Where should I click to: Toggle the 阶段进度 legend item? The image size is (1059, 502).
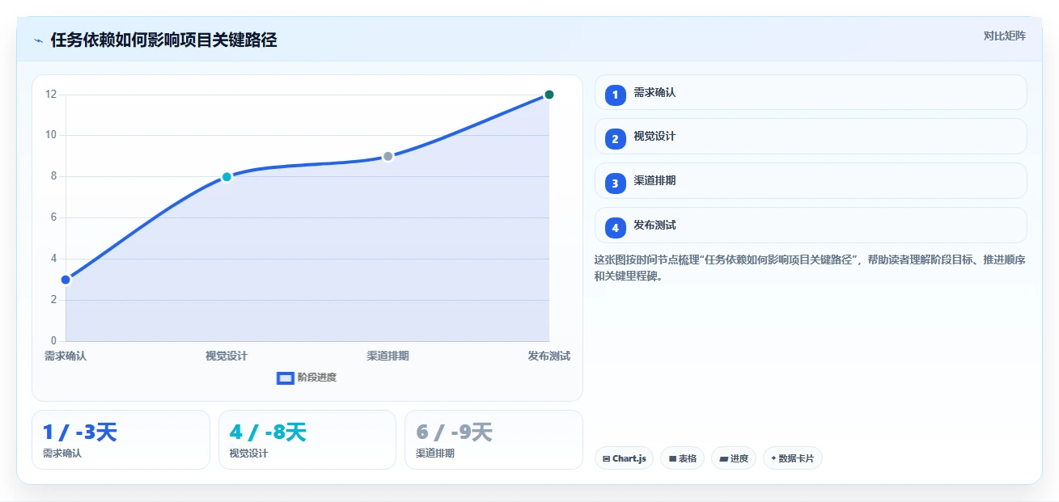coord(307,378)
